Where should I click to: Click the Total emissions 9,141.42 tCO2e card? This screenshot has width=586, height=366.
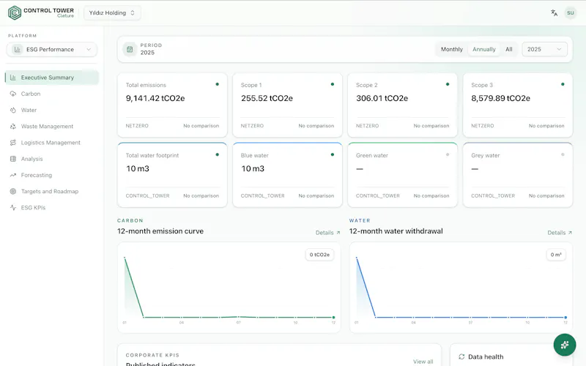click(172, 105)
